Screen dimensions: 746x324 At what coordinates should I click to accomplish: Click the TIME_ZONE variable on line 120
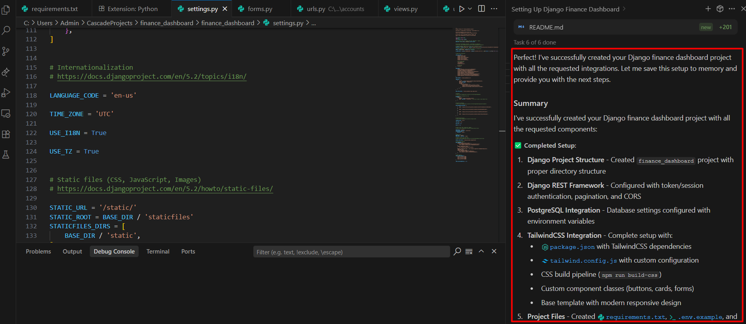coord(67,114)
